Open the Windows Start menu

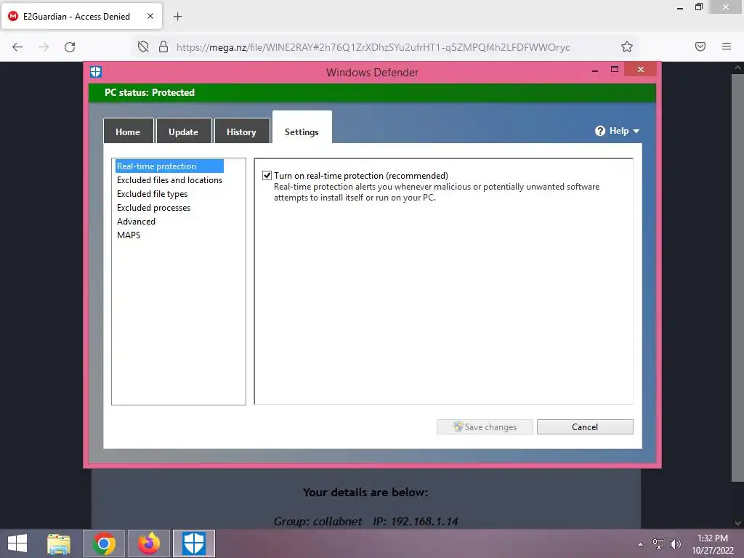tap(17, 543)
